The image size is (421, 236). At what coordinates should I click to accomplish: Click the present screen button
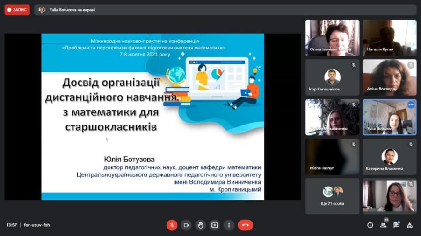point(215,225)
